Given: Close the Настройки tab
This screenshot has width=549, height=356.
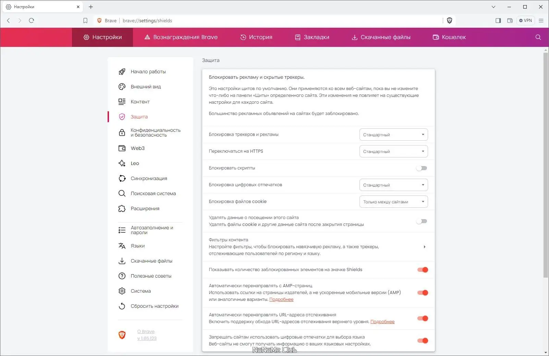Looking at the screenshot, I should point(78,7).
